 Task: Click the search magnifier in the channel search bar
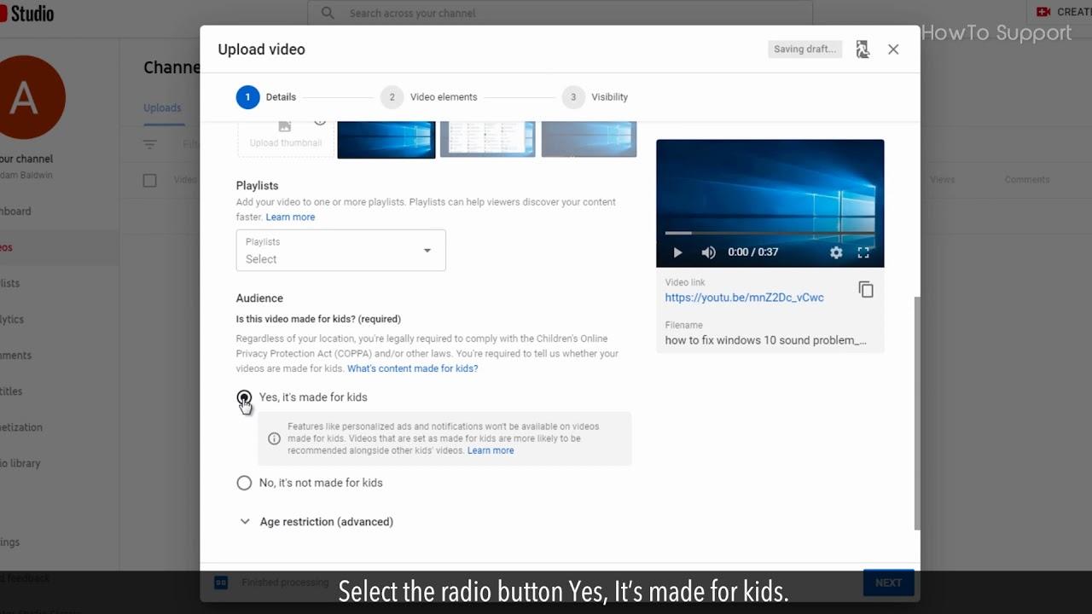pyautogui.click(x=328, y=13)
